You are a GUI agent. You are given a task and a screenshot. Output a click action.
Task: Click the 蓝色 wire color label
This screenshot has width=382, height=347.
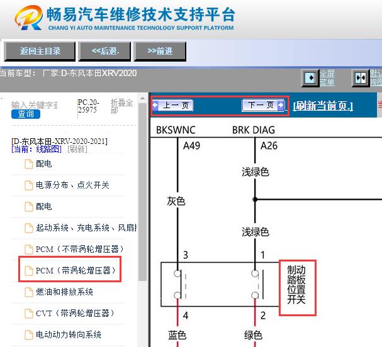click(x=177, y=335)
